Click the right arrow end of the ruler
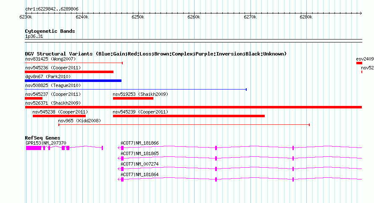 tap(361, 13)
